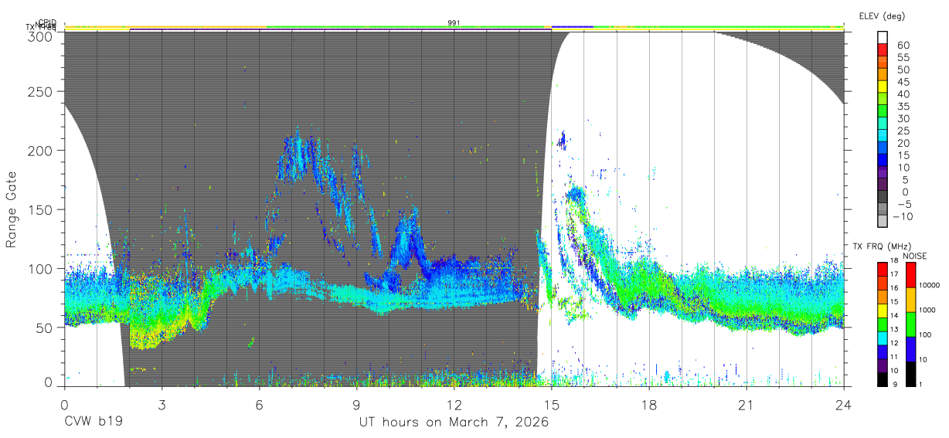This screenshot has width=949, height=438.
Task: Click ELEV colorbar label '25'
Action: (x=903, y=131)
